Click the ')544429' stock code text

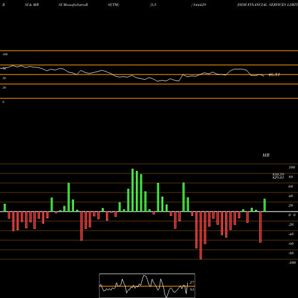click(x=198, y=5)
